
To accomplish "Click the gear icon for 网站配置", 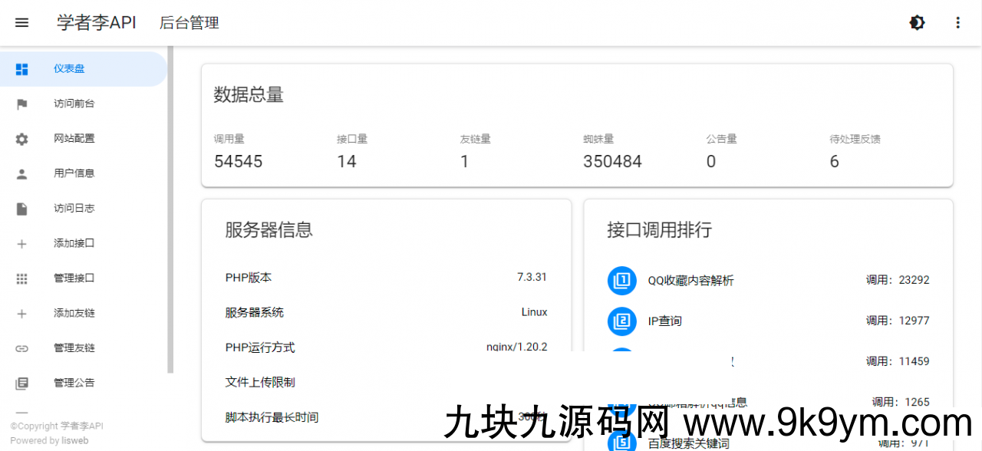I will click(21, 139).
